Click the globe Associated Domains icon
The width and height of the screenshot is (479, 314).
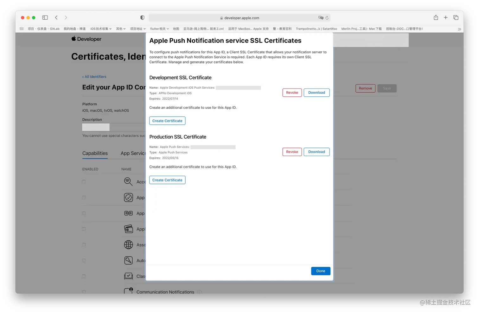point(128,245)
